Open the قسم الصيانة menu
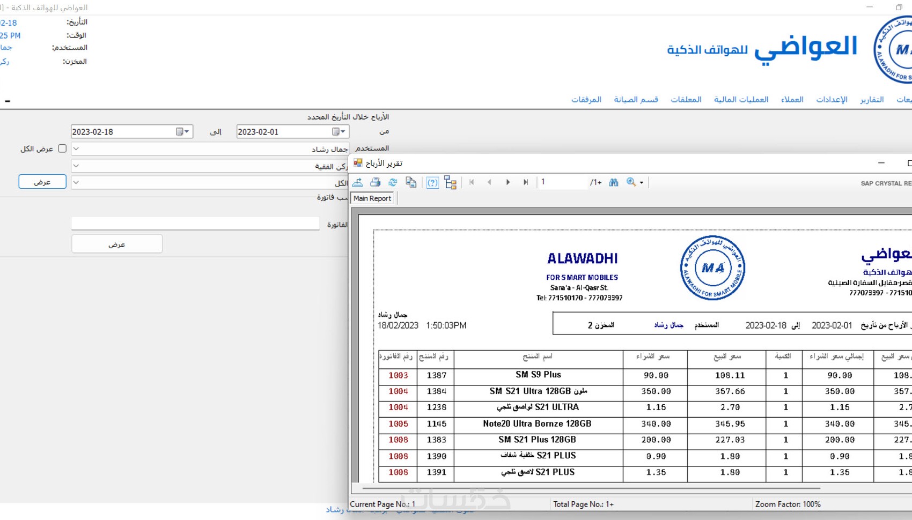Viewport: 912px width, 520px height. point(636,99)
